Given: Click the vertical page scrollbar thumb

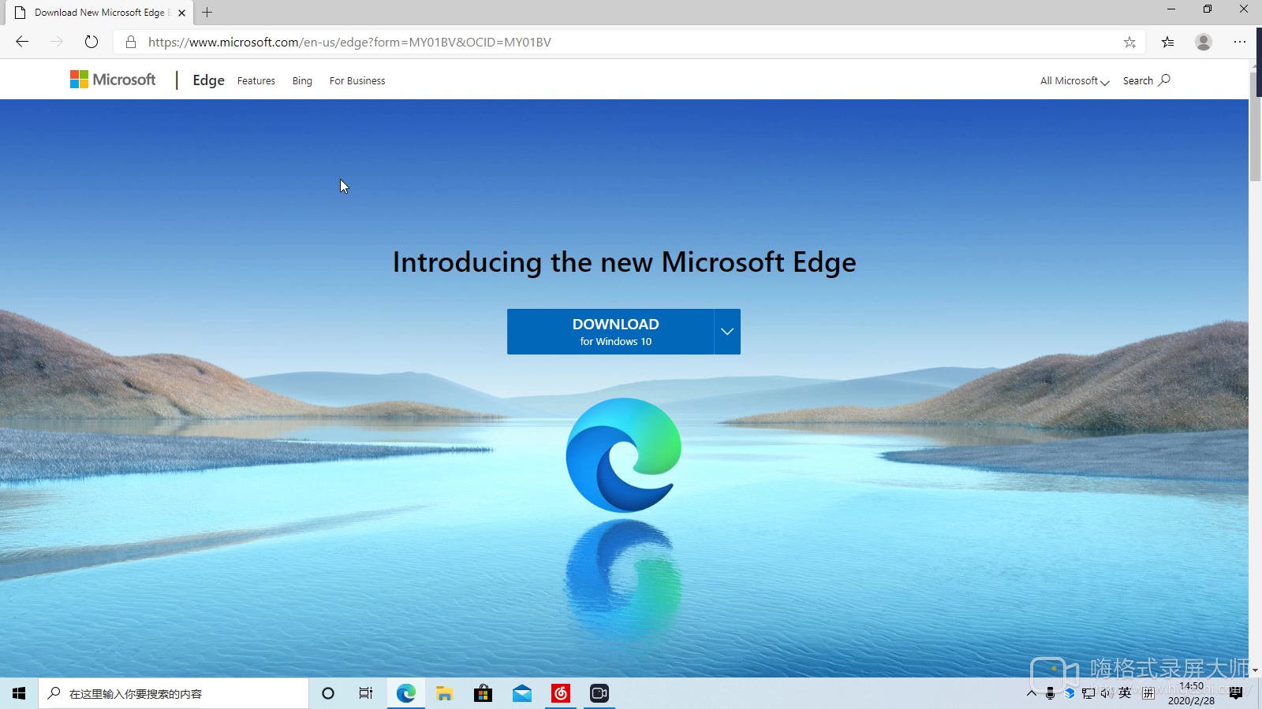Looking at the screenshot, I should (x=1255, y=126).
